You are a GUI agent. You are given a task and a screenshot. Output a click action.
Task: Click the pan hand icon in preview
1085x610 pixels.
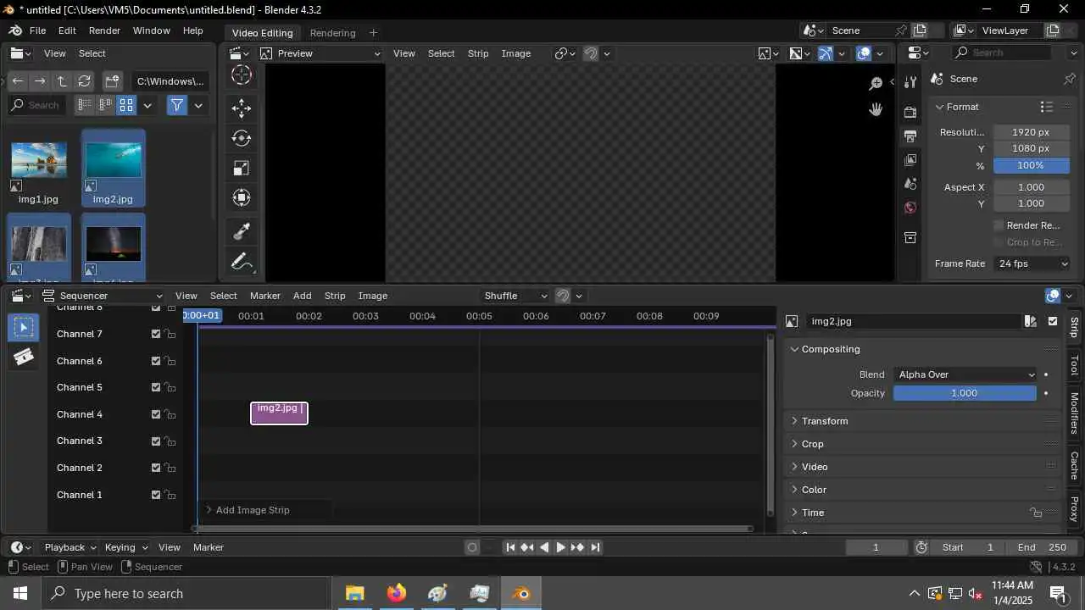[876, 109]
